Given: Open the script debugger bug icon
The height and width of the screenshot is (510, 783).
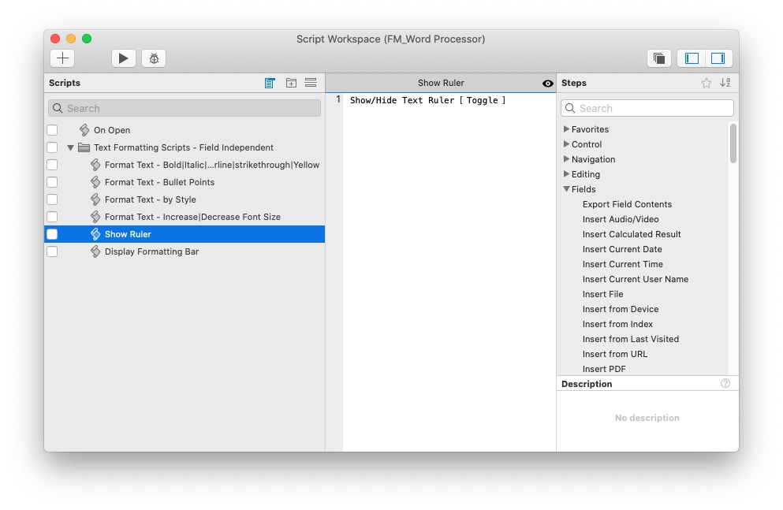Looking at the screenshot, I should pyautogui.click(x=154, y=58).
